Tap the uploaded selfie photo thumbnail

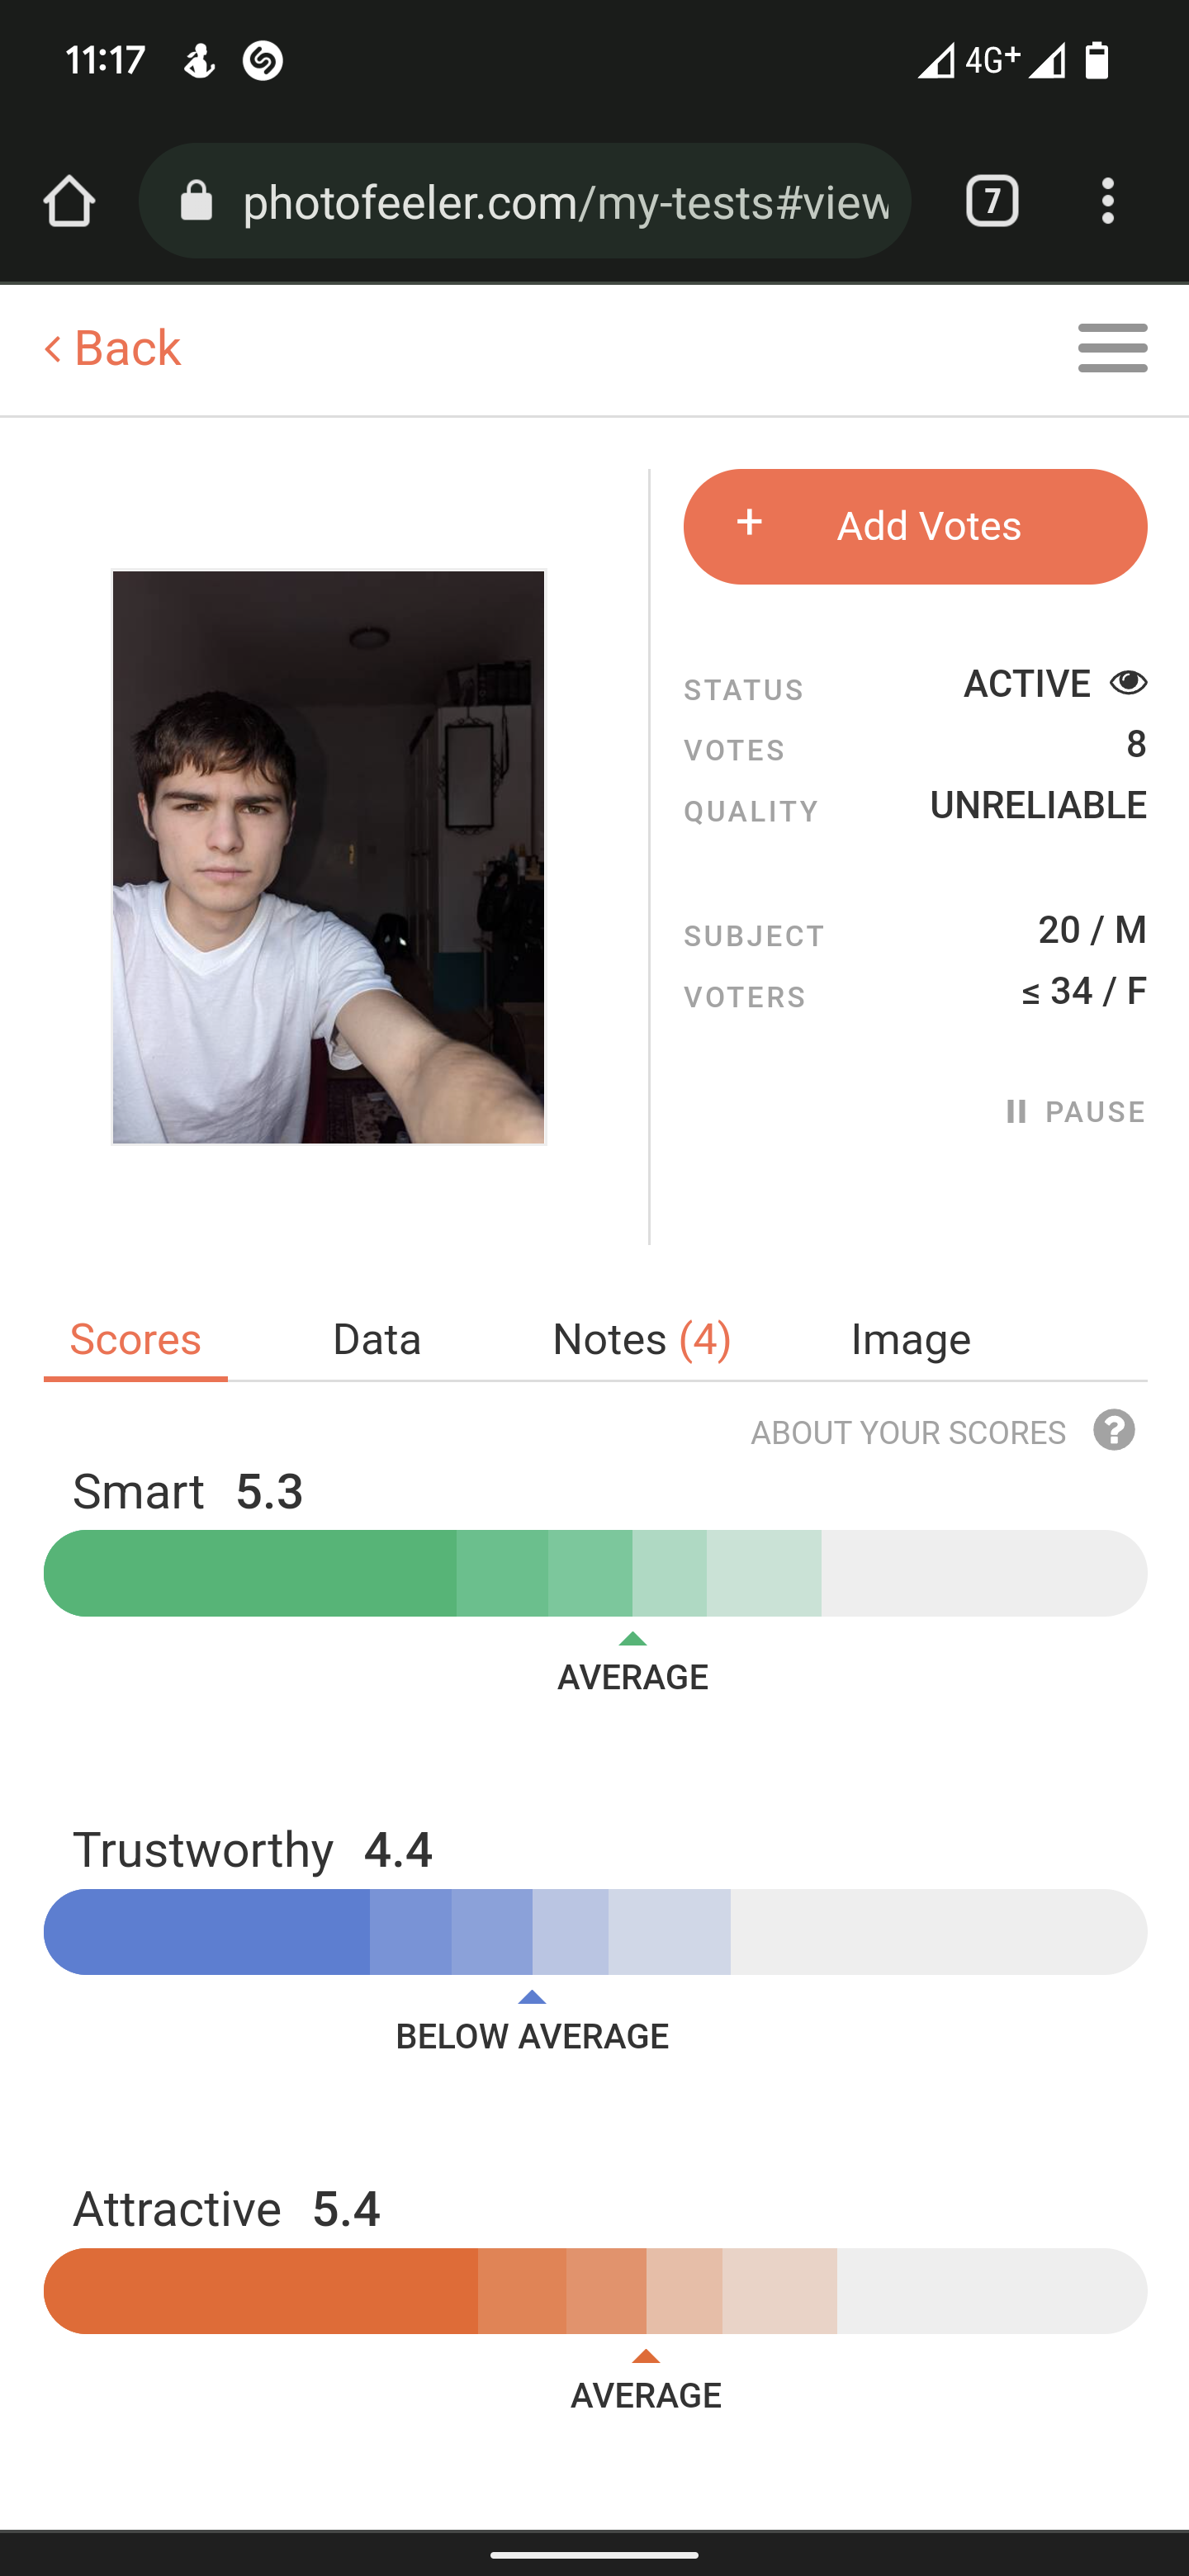click(x=329, y=857)
